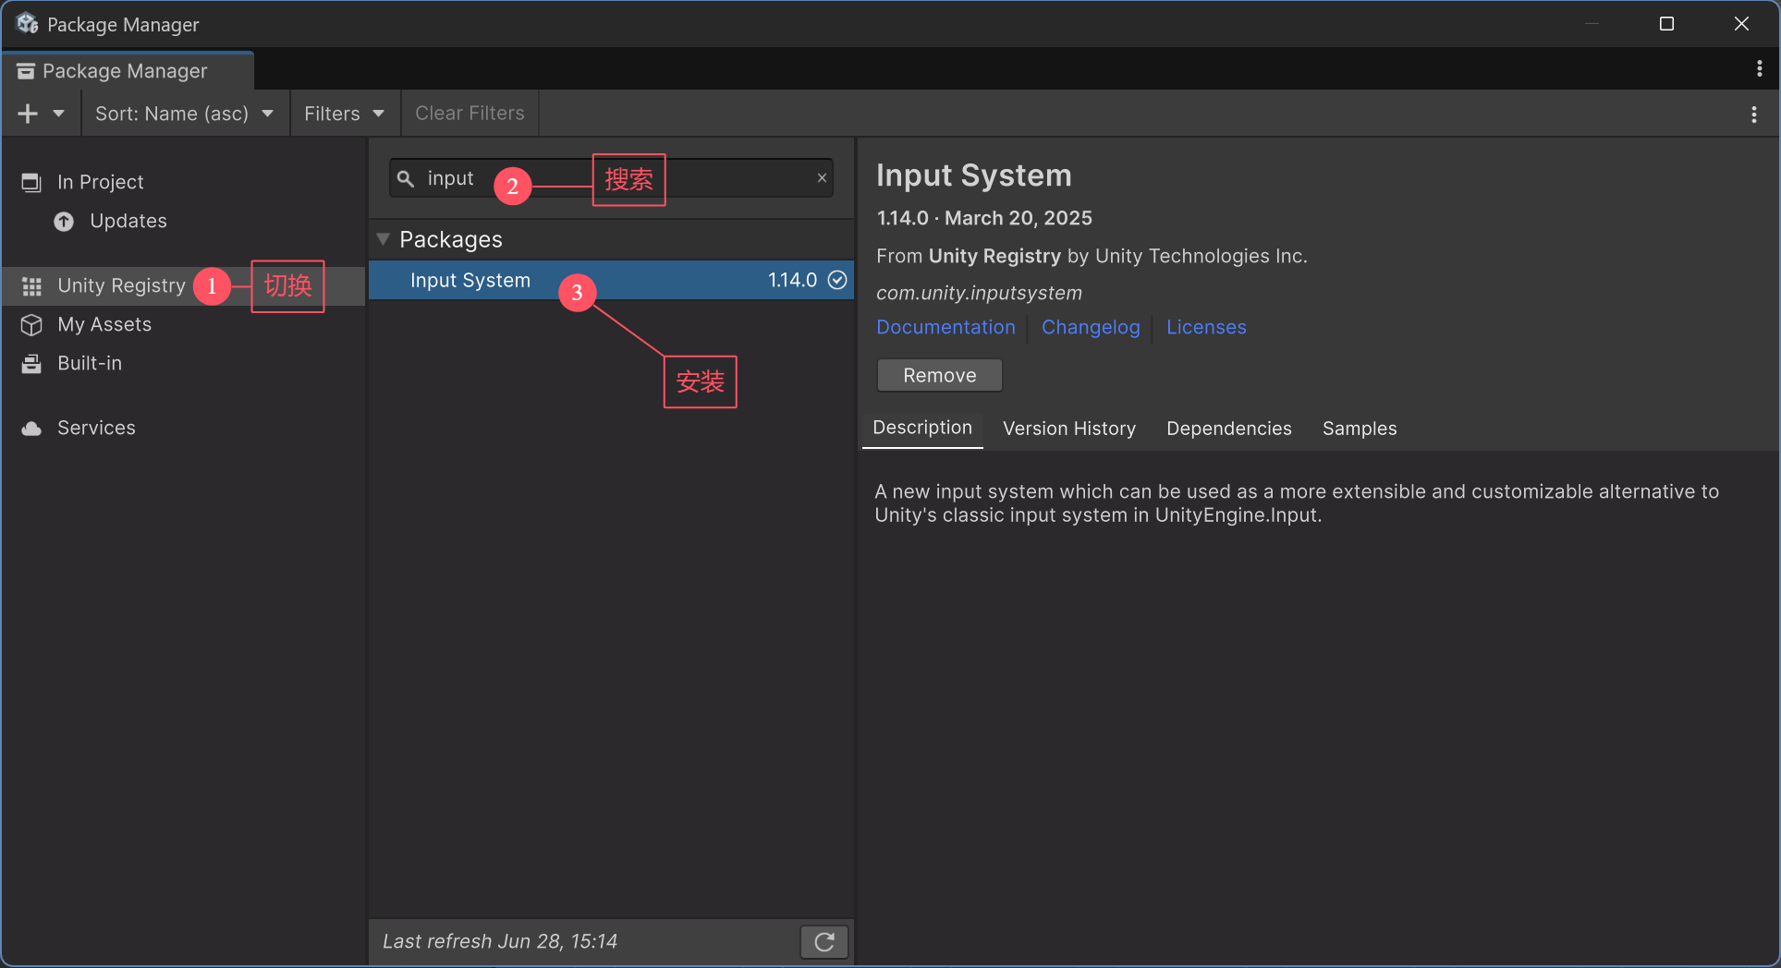Open the add package dropdown arrow
This screenshot has width=1781, height=968.
(59, 114)
